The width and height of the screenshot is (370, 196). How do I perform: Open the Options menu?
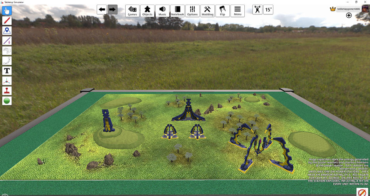[x=193, y=11]
